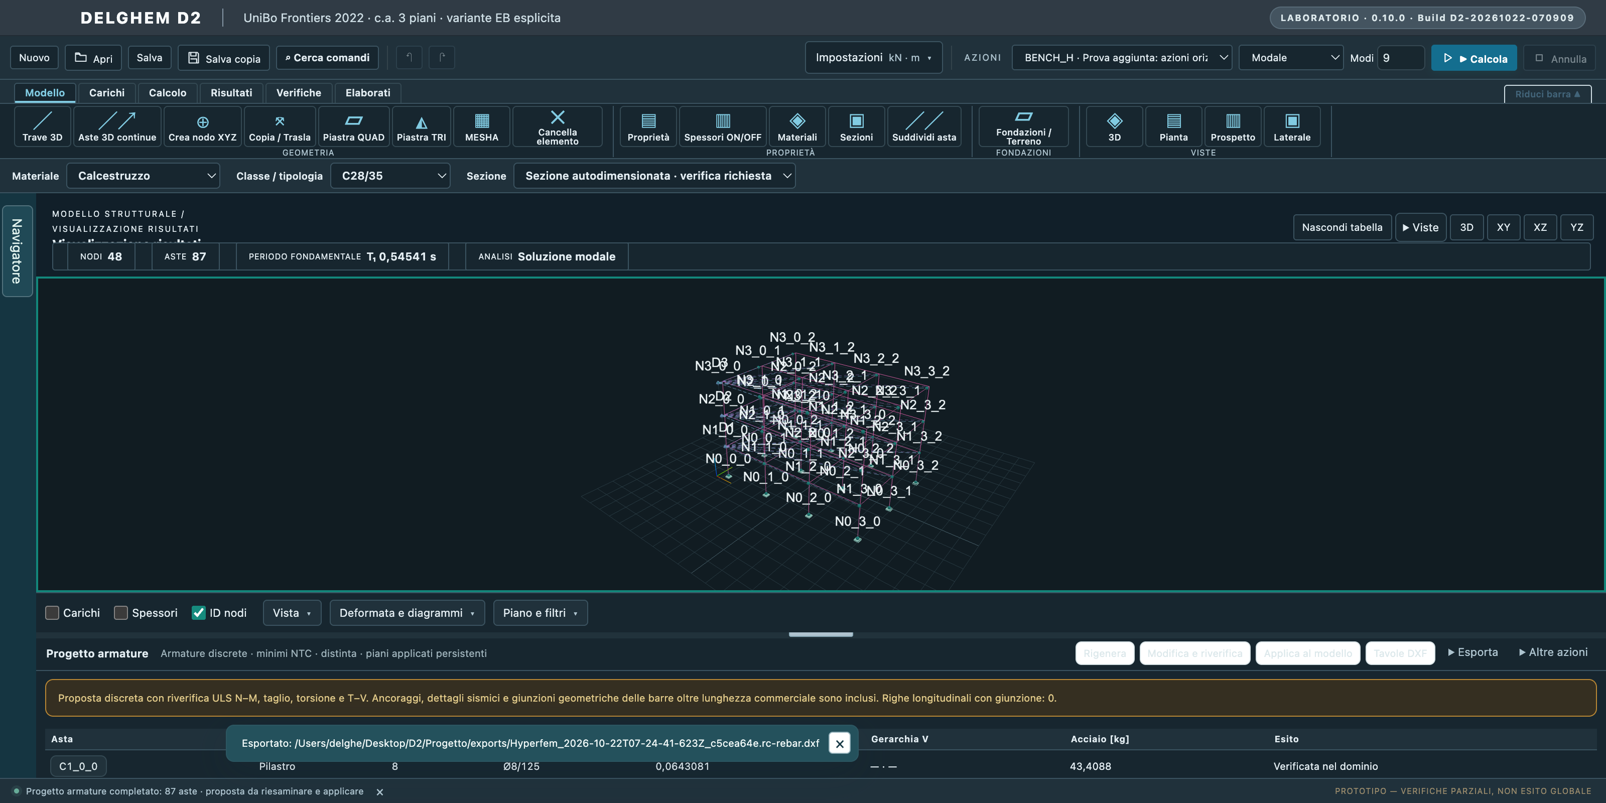Choose Crea nodo XYZ tool
The height and width of the screenshot is (803, 1606).
203,126
